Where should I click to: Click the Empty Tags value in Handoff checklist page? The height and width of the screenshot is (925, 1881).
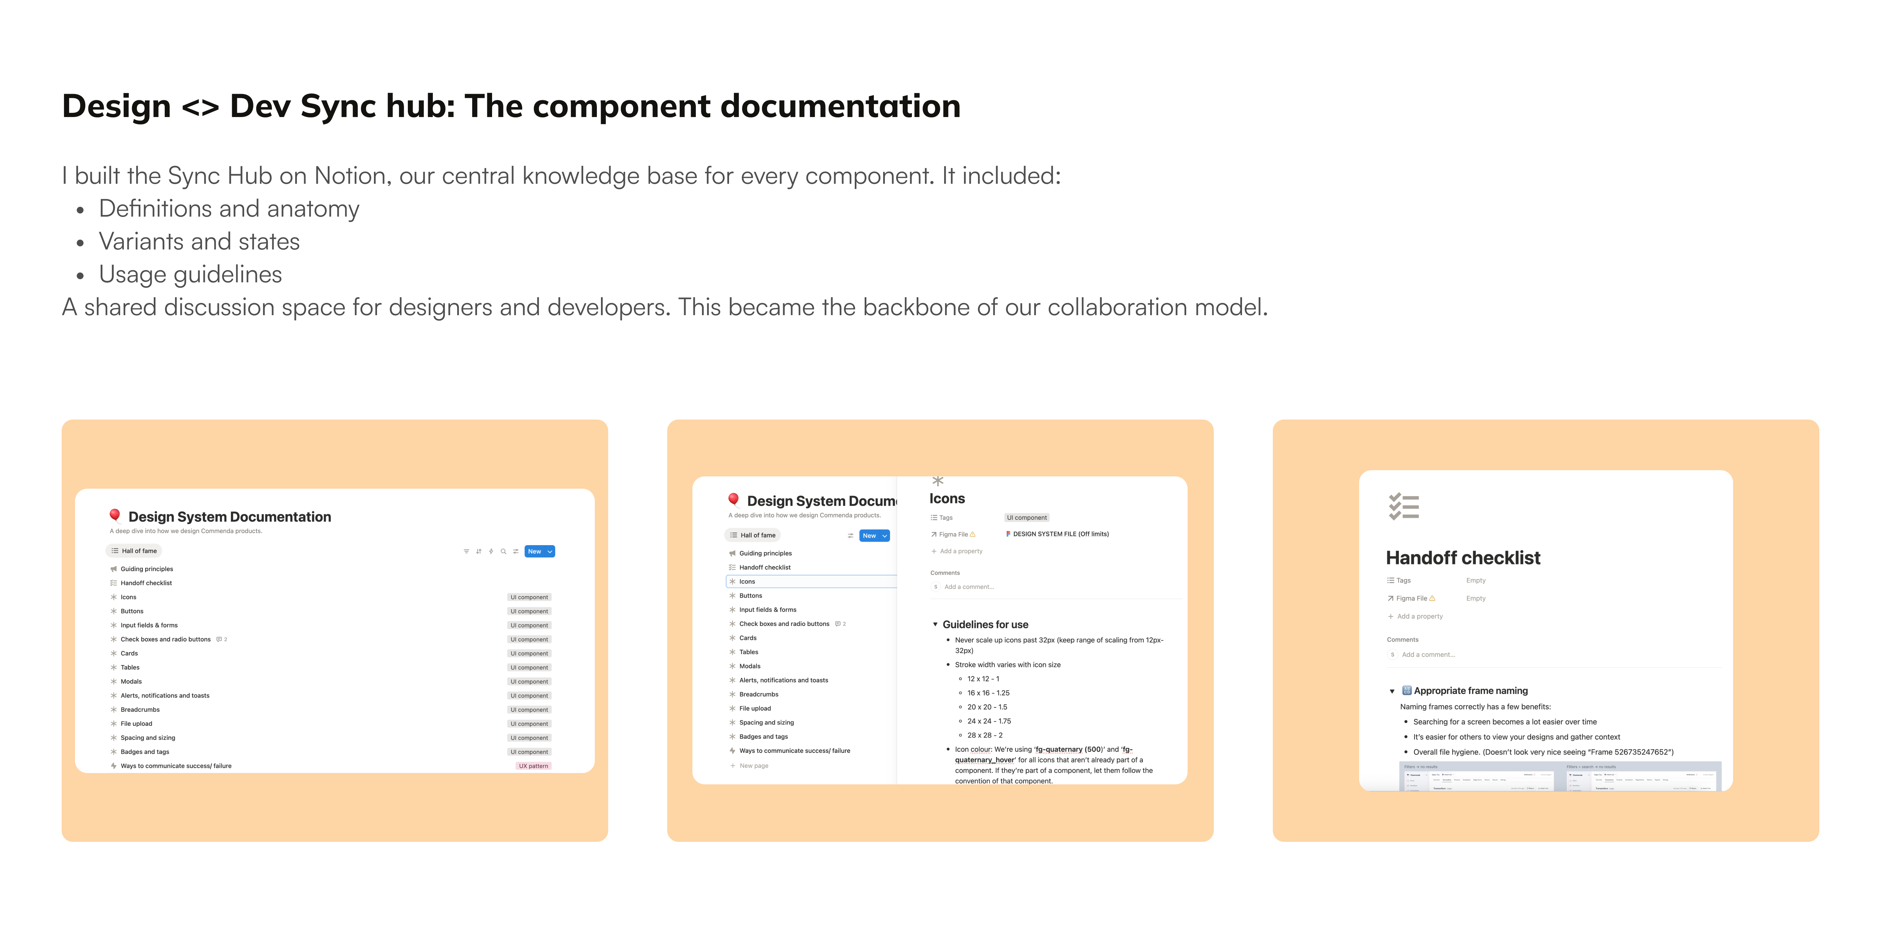[1476, 581]
